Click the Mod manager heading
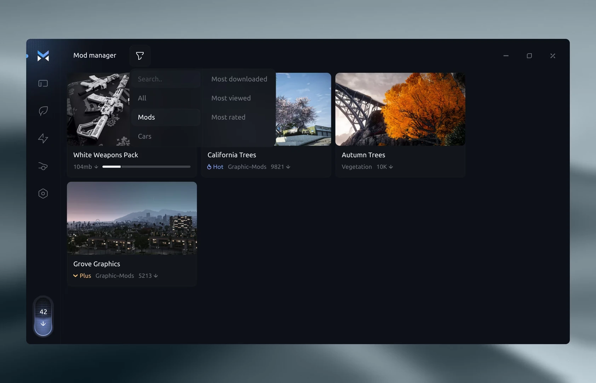 (95, 55)
